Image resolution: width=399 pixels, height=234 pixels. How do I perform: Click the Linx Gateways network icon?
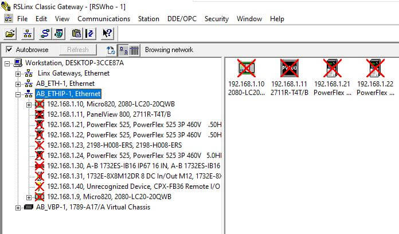[x=29, y=73]
